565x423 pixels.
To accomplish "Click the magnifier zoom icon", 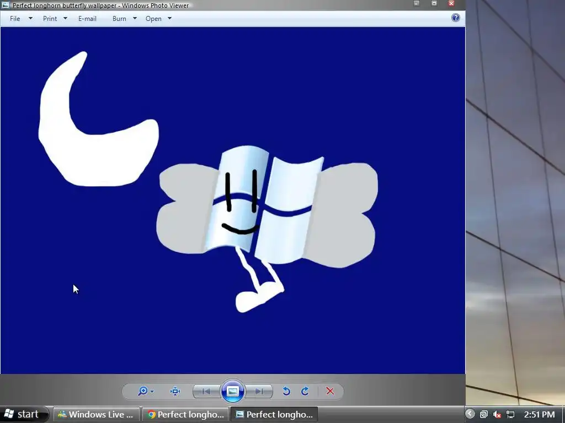I will 143,391.
